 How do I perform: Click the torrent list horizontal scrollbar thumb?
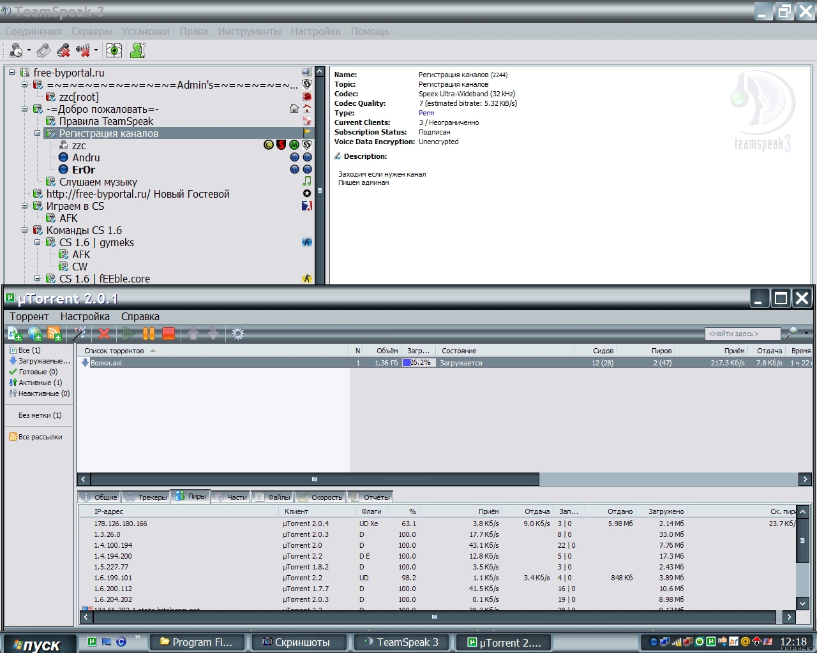[x=315, y=479]
